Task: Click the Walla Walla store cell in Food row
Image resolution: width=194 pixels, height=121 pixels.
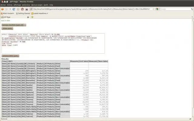Action: tap(19, 109)
